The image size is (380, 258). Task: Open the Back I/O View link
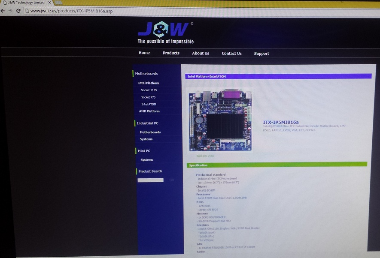tap(205, 156)
